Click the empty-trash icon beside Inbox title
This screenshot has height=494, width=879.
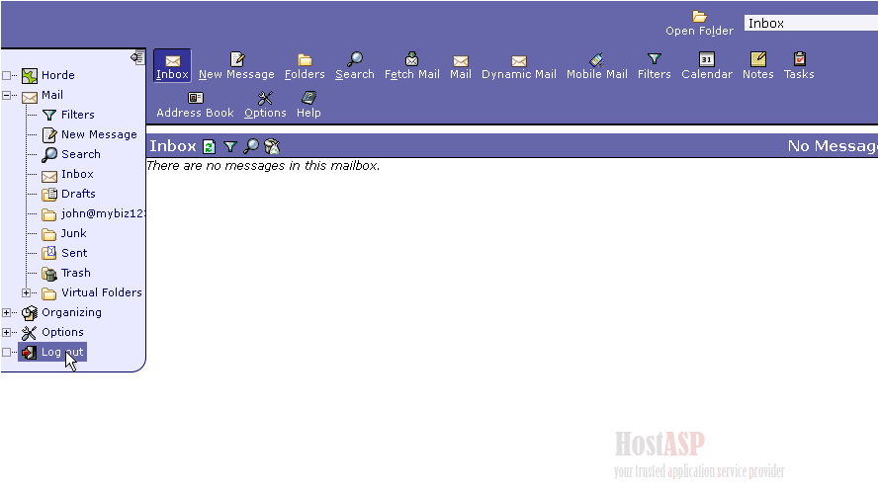(272, 146)
